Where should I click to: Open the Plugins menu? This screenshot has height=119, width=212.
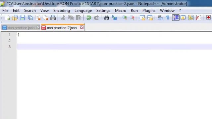[x=149, y=11]
